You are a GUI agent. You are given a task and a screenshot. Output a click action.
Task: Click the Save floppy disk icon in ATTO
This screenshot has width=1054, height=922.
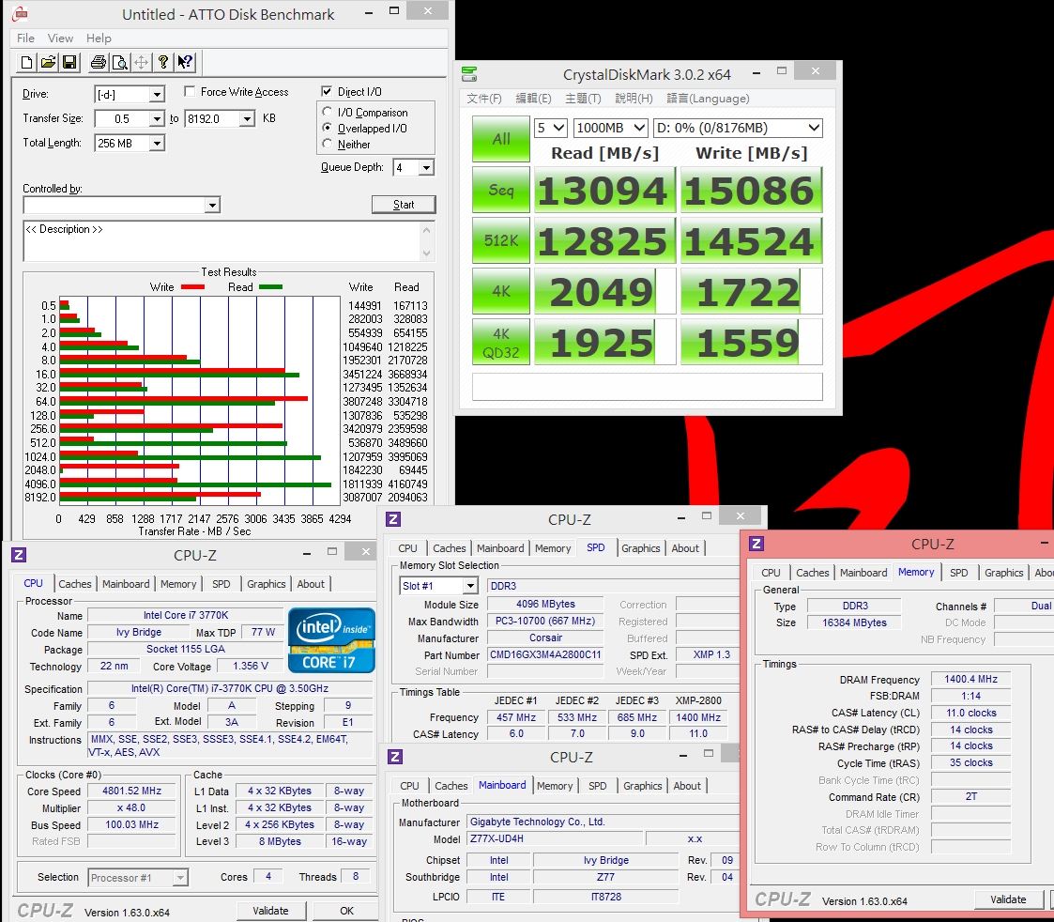(69, 63)
